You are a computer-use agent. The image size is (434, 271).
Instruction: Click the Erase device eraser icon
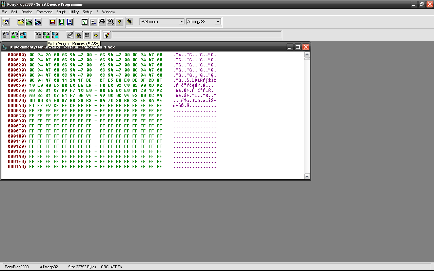coord(70,35)
